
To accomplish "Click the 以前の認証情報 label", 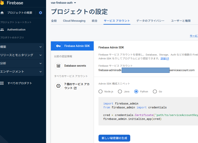I will tap(63, 56).
